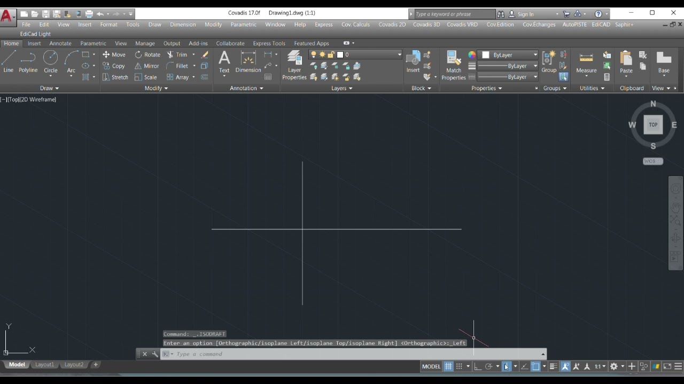Toggle object snap tracking
This screenshot has height=384, width=684.
(524, 366)
